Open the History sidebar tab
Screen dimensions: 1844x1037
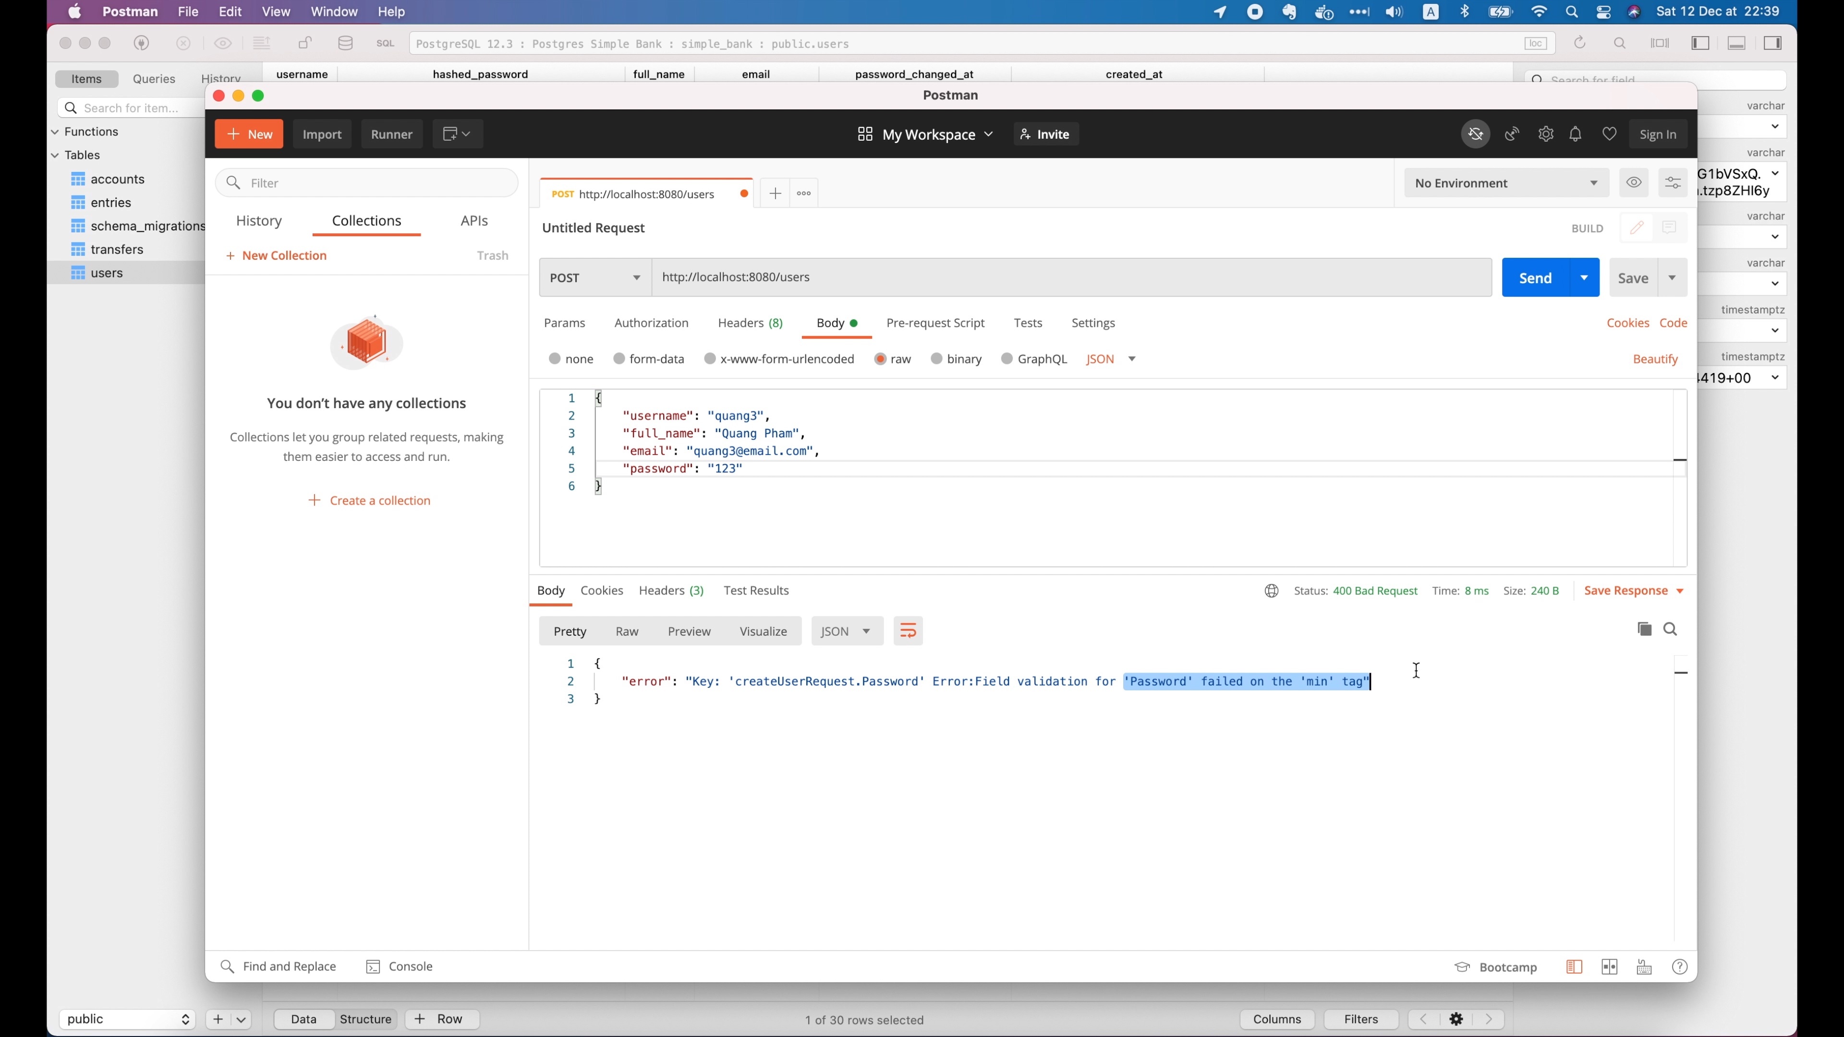(259, 221)
